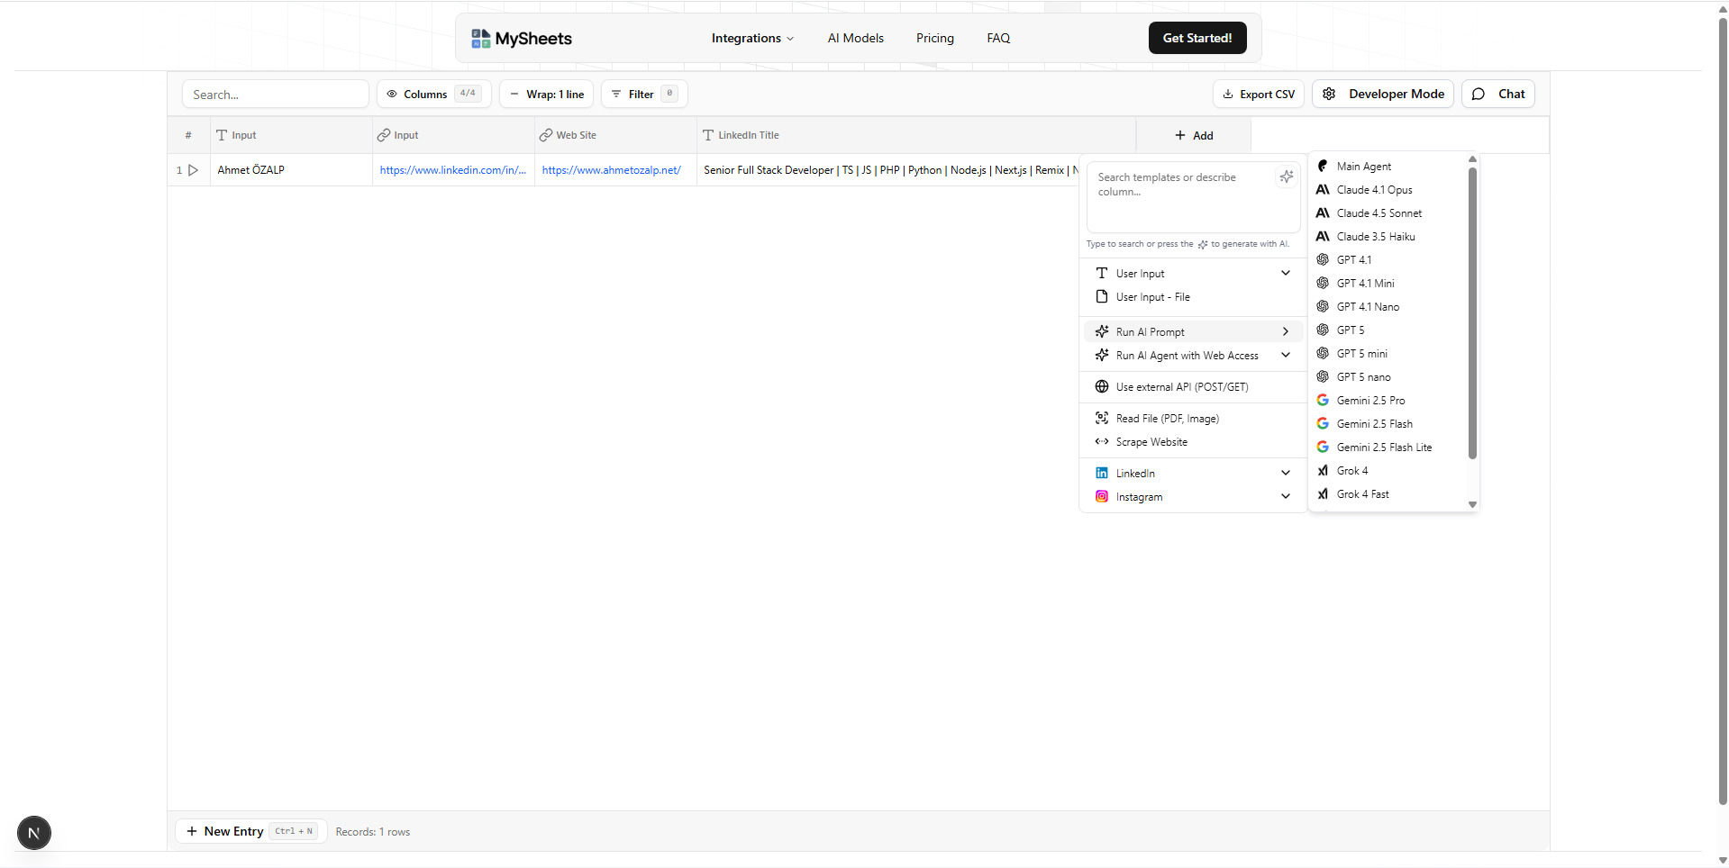Pick User Input - File option
Image resolution: width=1729 pixels, height=868 pixels.
point(1152,297)
